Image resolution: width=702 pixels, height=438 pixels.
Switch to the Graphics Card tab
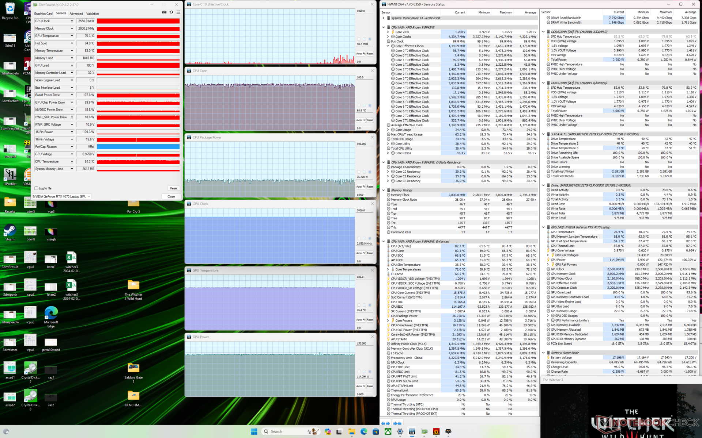tap(43, 14)
